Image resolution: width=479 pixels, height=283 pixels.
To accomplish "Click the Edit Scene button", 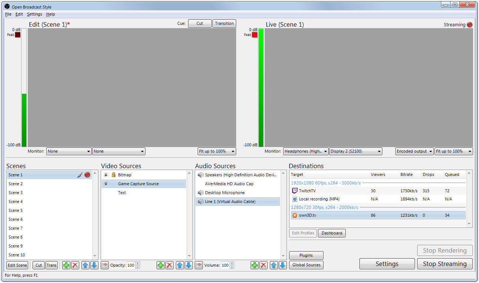I will pos(17,265).
